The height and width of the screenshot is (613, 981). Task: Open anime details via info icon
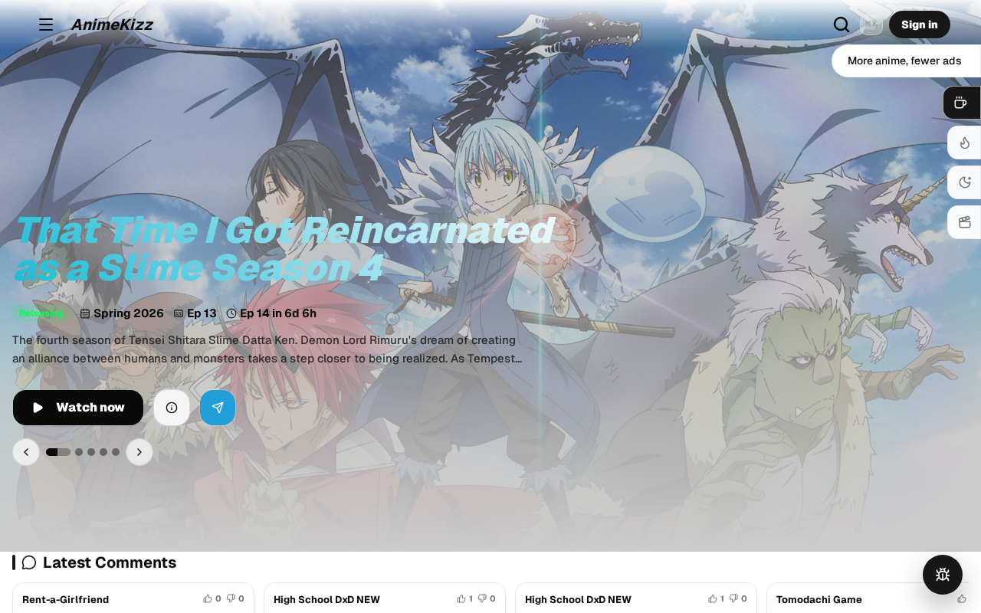[172, 408]
